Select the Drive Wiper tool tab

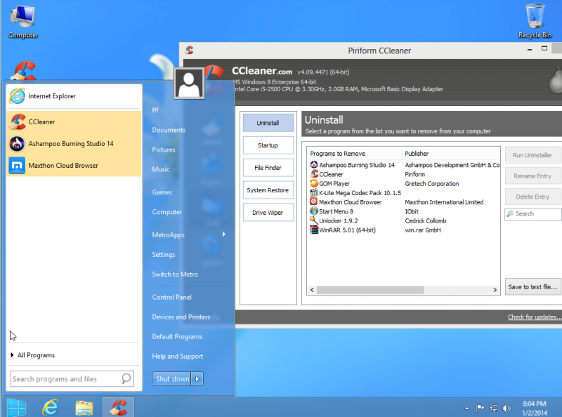coord(268,213)
